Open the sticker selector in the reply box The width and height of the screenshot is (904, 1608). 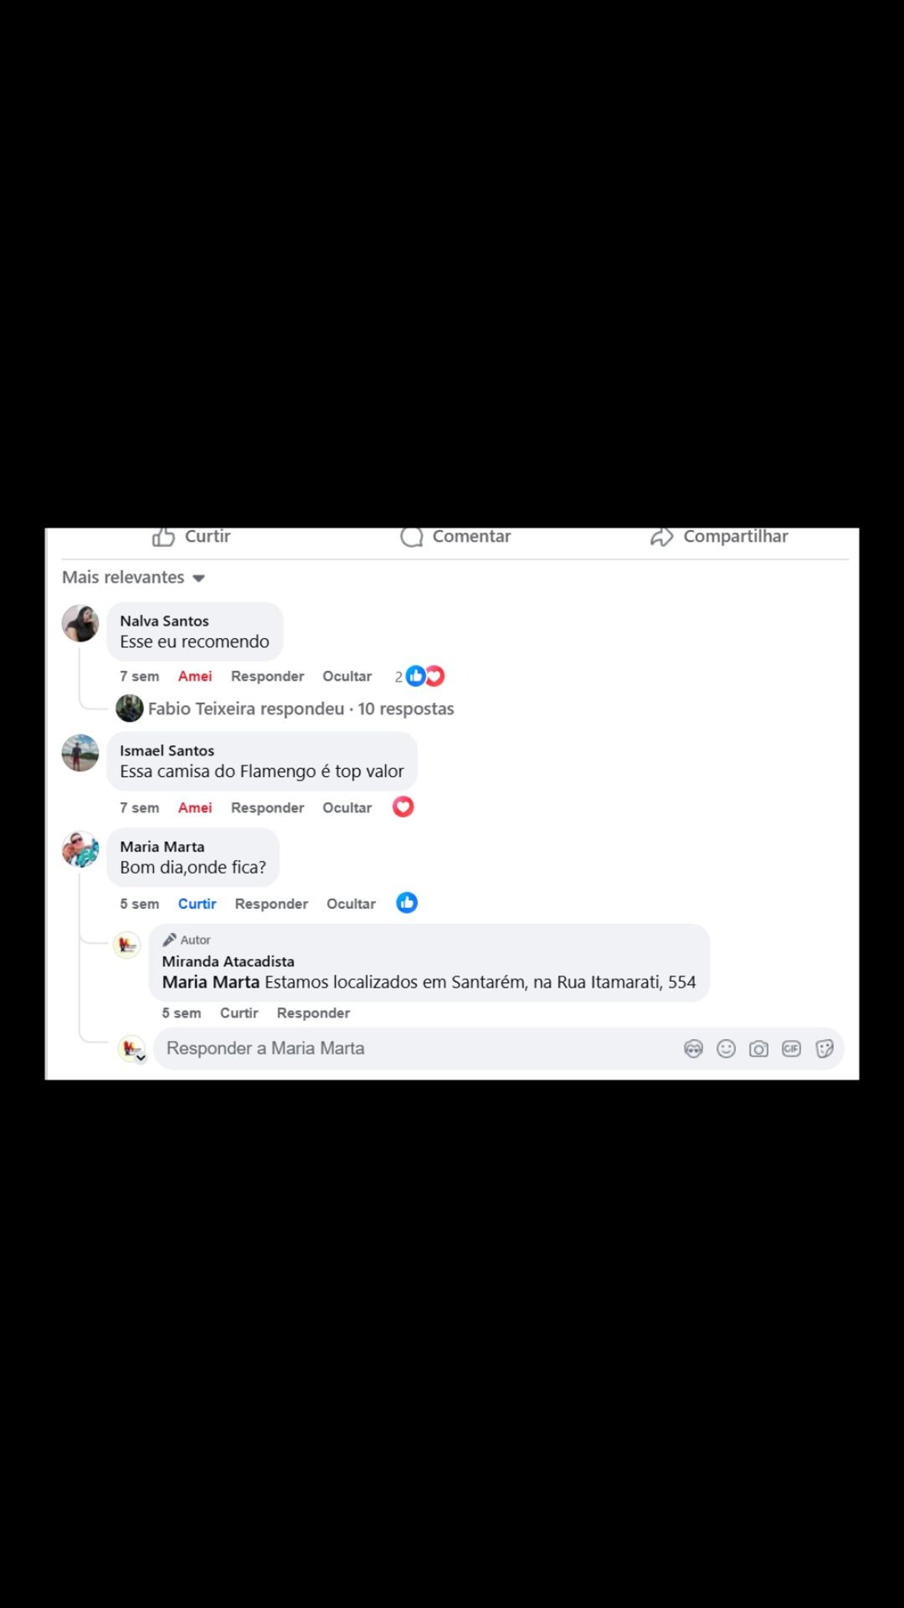coord(824,1049)
